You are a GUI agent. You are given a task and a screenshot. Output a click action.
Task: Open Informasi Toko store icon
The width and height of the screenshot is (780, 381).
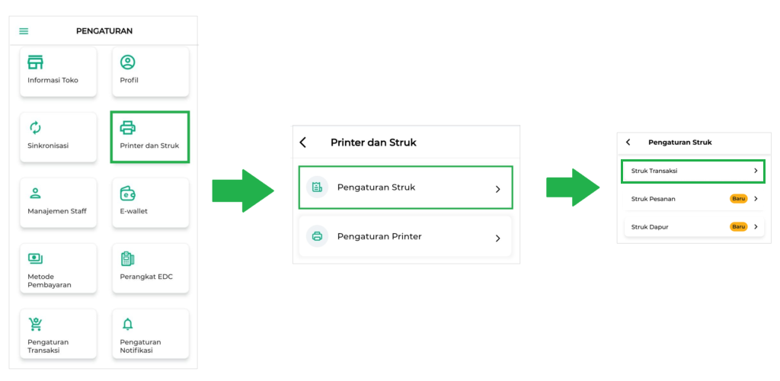coord(35,62)
